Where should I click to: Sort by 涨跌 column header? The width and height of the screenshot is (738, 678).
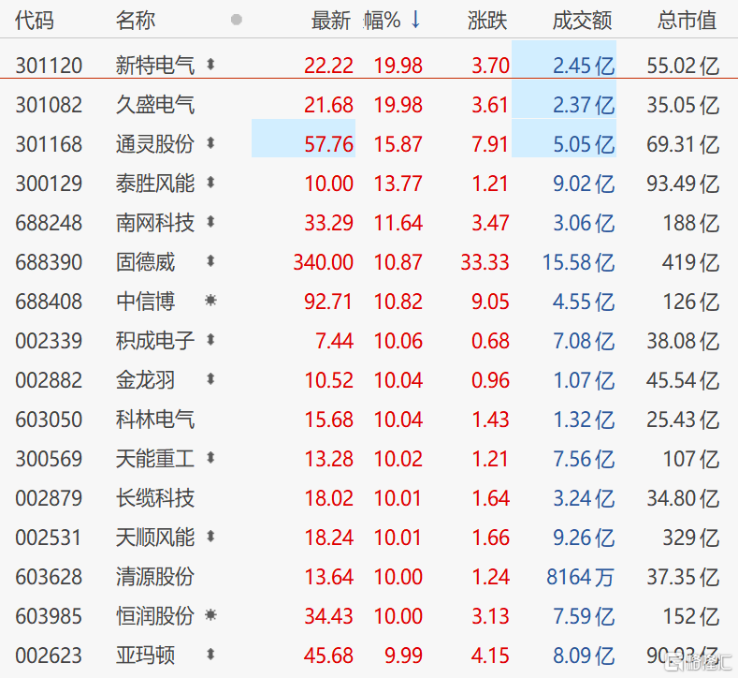point(487,21)
